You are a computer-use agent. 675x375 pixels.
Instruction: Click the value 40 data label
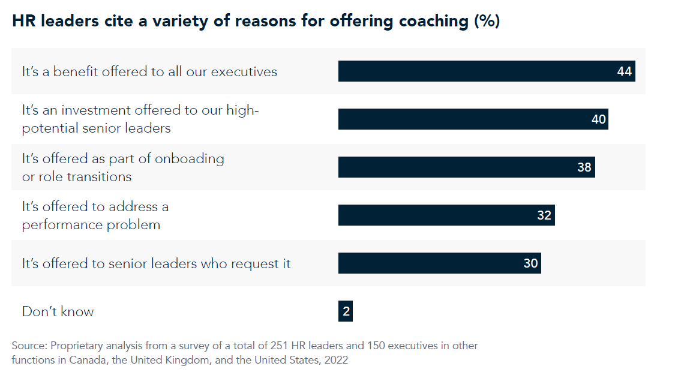click(x=598, y=119)
